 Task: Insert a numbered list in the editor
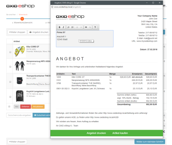click(68, 27)
